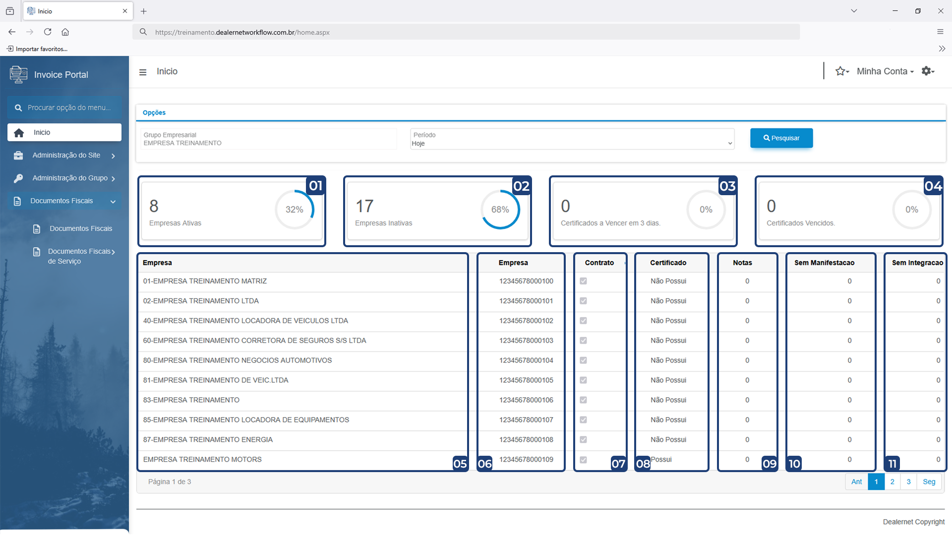The height and width of the screenshot is (535, 952).
Task: Open the Documentos Fiscais document icon item
Action: 72,229
